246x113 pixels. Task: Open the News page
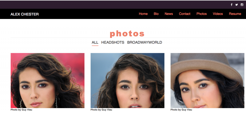click(x=169, y=14)
